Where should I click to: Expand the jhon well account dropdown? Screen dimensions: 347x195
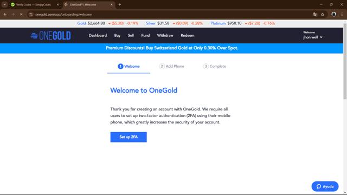point(312,37)
